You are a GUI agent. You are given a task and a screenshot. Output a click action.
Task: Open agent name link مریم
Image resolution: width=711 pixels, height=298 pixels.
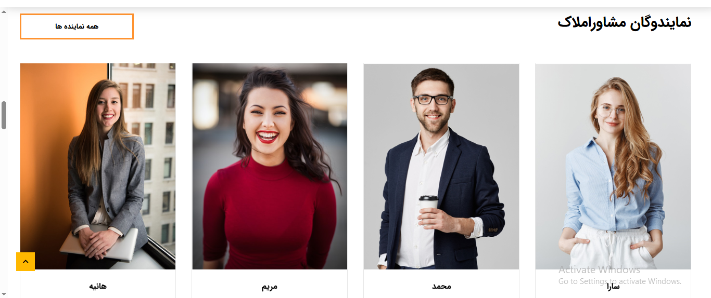270,286
